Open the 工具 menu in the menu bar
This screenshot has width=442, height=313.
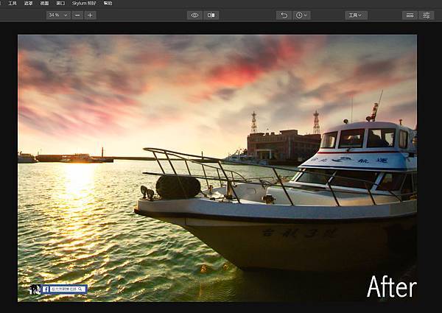pyautogui.click(x=13, y=4)
